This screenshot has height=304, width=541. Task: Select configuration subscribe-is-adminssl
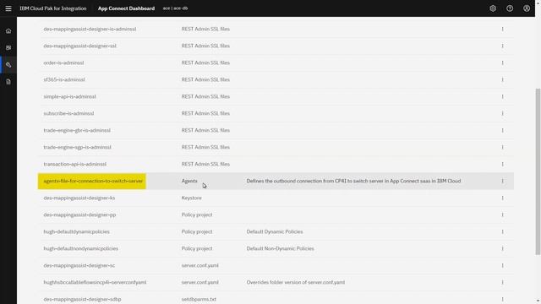[x=68, y=113]
